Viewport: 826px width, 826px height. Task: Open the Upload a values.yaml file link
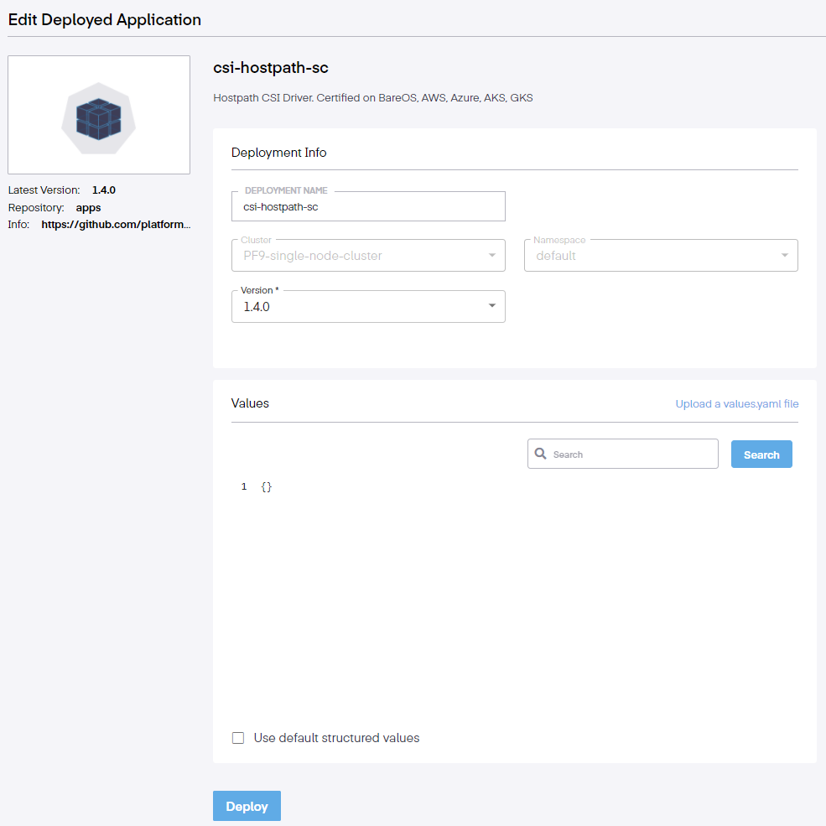[737, 404]
